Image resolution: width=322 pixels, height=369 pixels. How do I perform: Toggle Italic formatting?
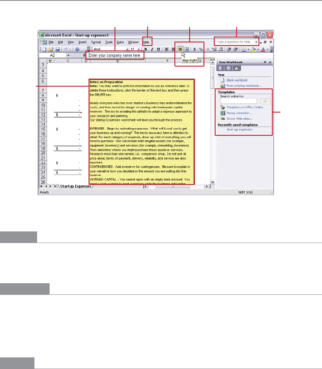coord(152,49)
